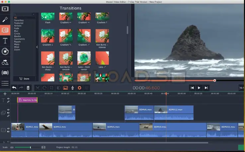Open the Stabilization camera tab
Image resolution: width=245 pixels, height=152 pixels.
click(x=5, y=73)
